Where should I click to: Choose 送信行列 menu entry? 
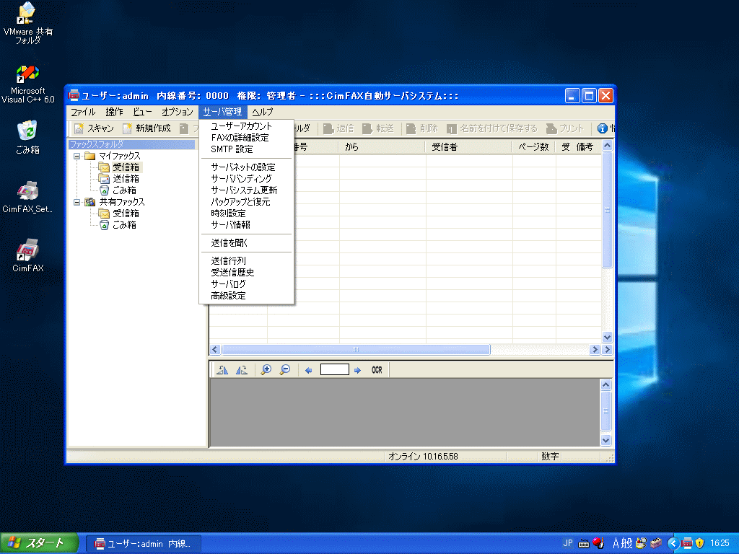tap(247, 261)
